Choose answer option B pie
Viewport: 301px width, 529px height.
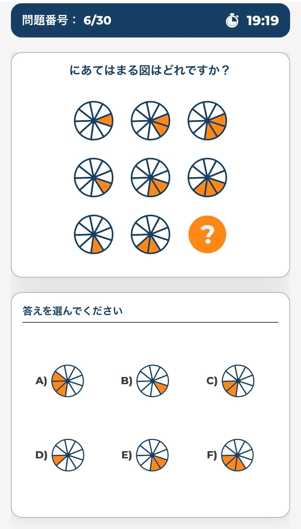[153, 381]
